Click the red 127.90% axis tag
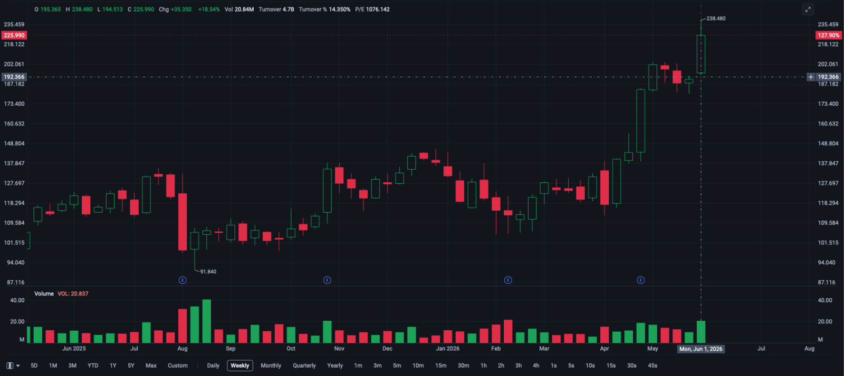844x376 pixels. (x=829, y=35)
